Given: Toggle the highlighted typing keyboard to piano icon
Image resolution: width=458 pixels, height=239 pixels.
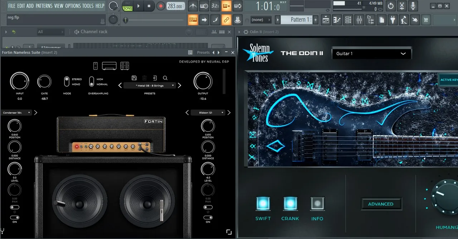Looking at the screenshot, I should pos(193,20).
